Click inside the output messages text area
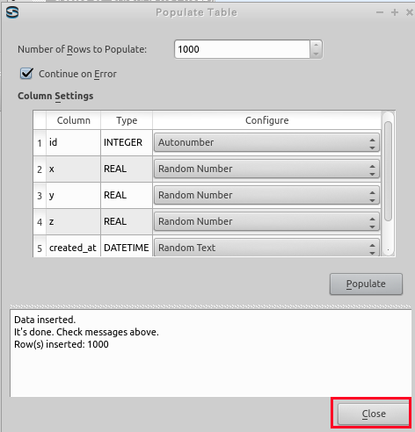415x432 pixels. [x=210, y=353]
